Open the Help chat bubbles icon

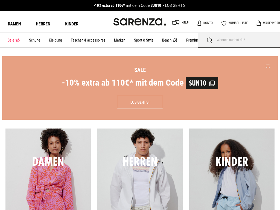pyautogui.click(x=176, y=23)
